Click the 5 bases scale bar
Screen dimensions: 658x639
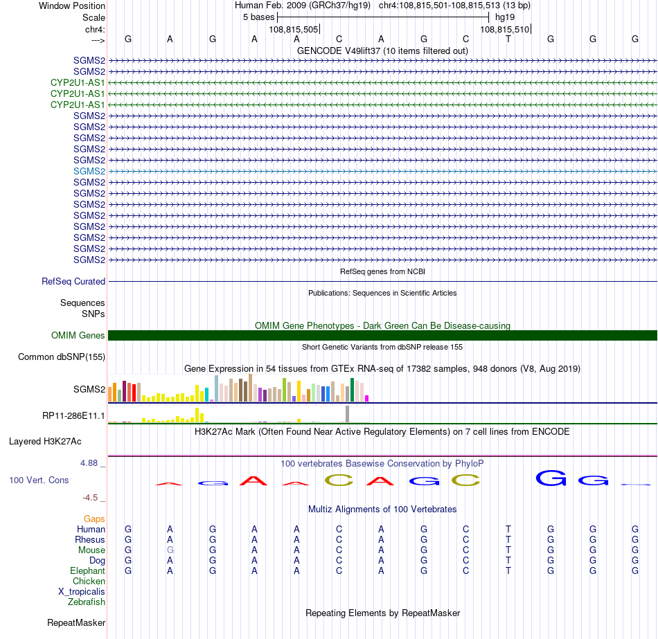(383, 17)
